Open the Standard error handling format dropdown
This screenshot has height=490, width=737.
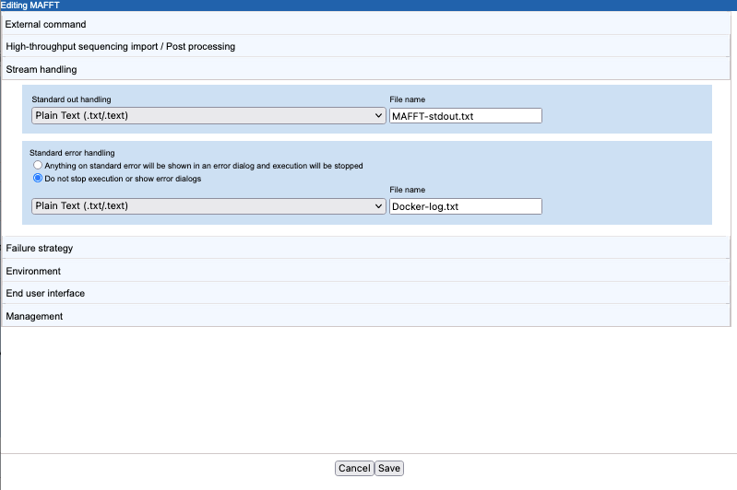(208, 206)
